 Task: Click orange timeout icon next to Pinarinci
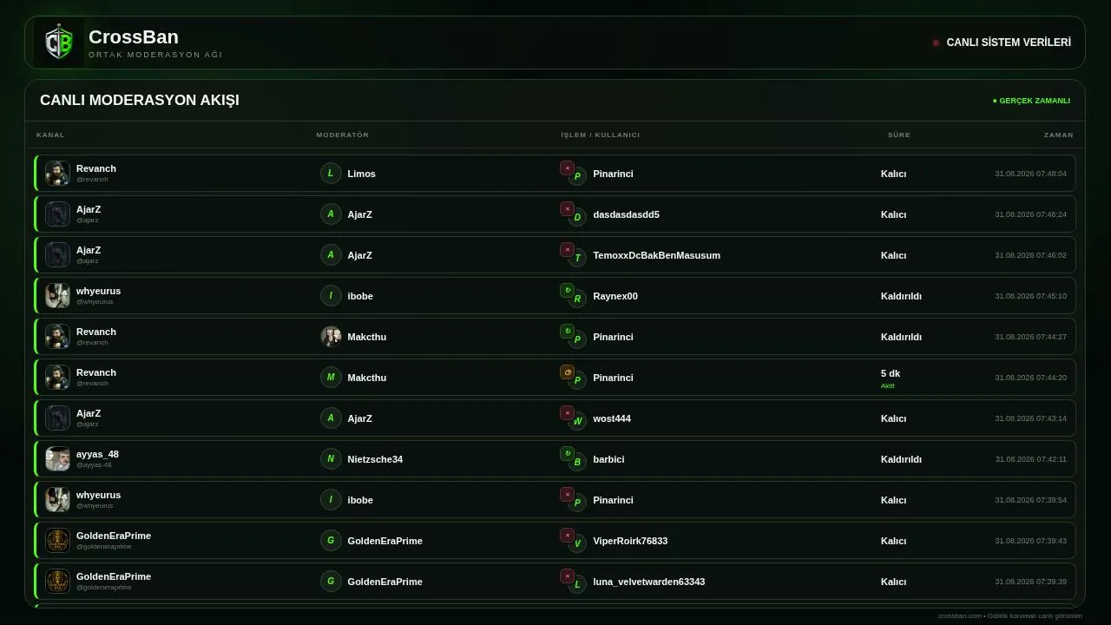pos(567,372)
